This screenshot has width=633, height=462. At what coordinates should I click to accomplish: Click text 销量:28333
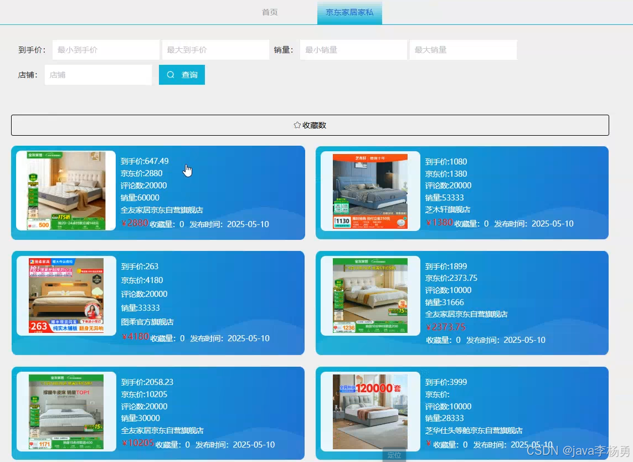point(445,418)
